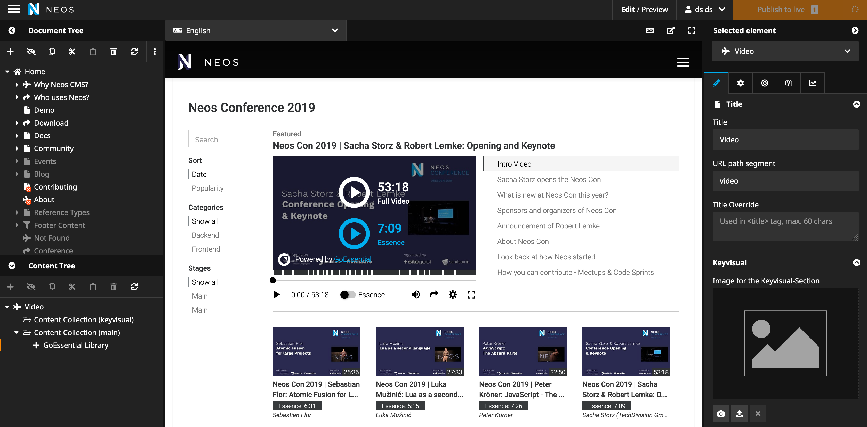Cut node using scissors icon in Document Tree
The width and height of the screenshot is (867, 427).
[x=72, y=52]
